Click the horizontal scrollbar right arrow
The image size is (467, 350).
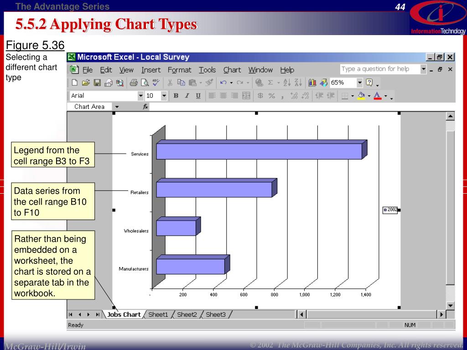pos(441,314)
